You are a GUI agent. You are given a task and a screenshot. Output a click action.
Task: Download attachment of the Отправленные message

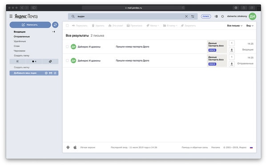coord(231,64)
